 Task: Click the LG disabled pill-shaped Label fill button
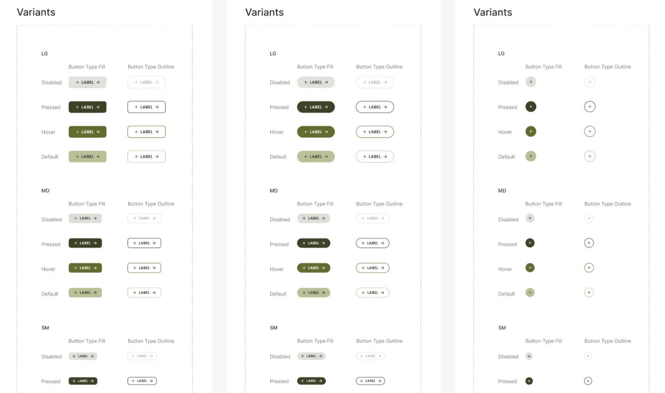316,82
